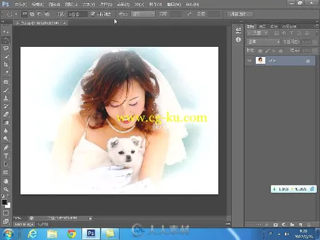Toggle lock position in Layers panel
The height and width of the screenshot is (240, 320).
tap(274, 51)
